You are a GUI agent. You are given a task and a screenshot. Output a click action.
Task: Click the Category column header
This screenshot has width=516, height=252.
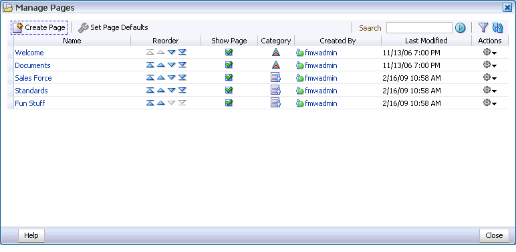tap(276, 41)
